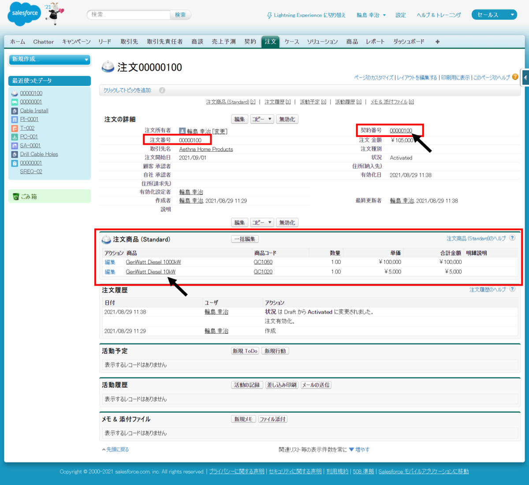Click the ファイル添付 button

click(x=273, y=419)
